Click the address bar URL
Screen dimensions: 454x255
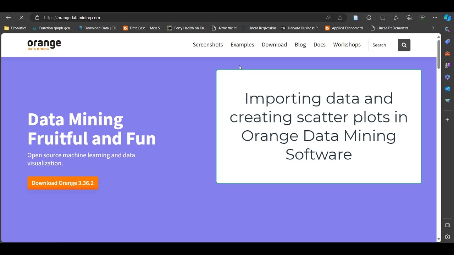(72, 18)
